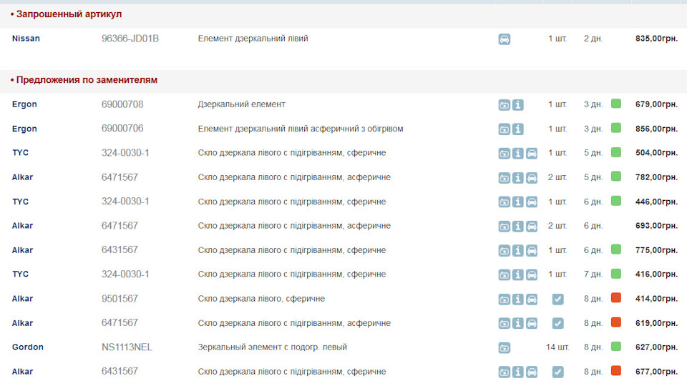View photo icon for Ergon 856,00 row
687x381 pixels.
(x=505, y=129)
